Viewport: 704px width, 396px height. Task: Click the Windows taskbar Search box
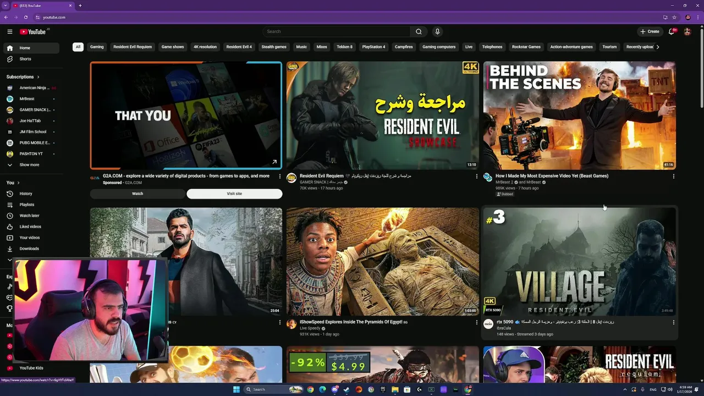tap(274, 389)
